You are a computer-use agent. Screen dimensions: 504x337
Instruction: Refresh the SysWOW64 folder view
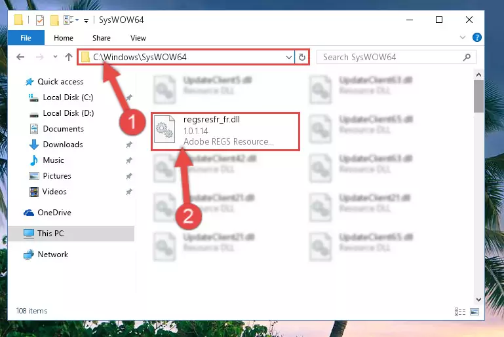tap(302, 58)
